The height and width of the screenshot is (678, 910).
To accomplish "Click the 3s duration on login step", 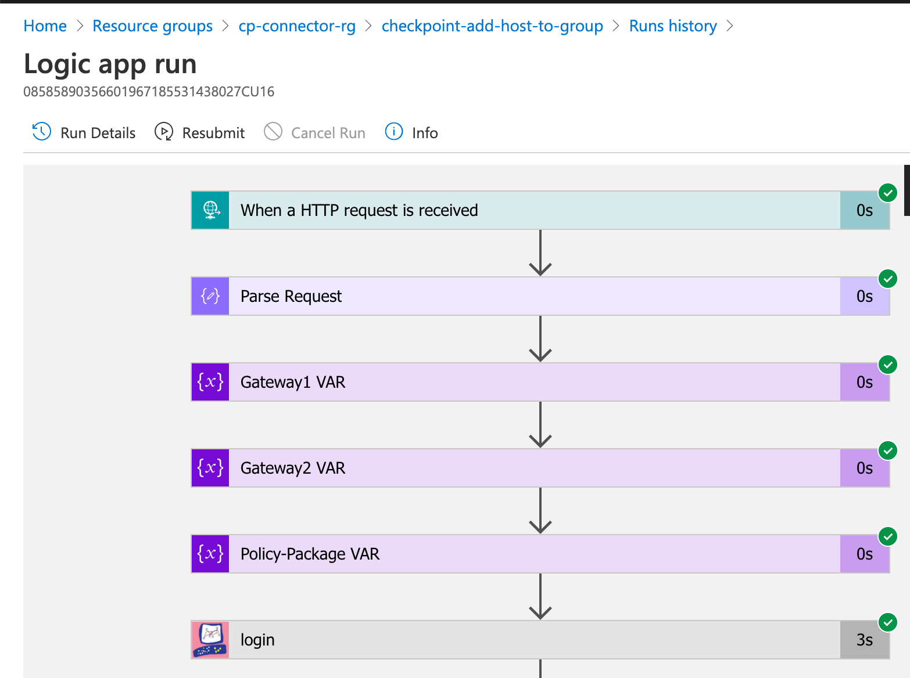I will [x=865, y=640].
